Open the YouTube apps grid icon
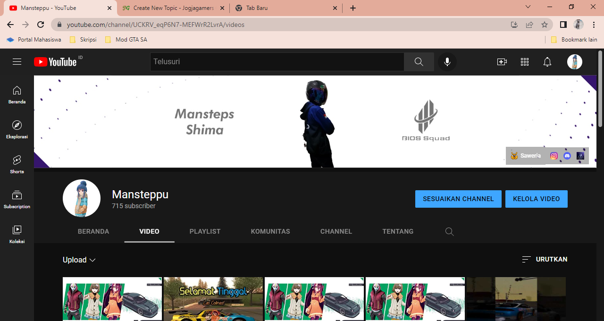 (x=525, y=62)
